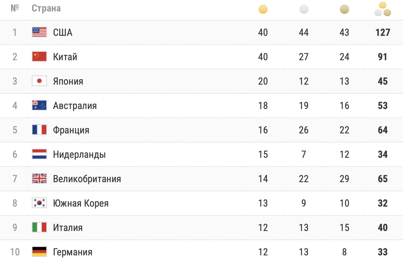Click the total 127 for США

[x=383, y=32]
